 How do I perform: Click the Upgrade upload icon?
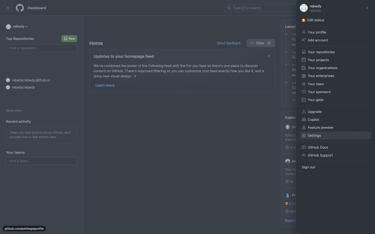304,112
